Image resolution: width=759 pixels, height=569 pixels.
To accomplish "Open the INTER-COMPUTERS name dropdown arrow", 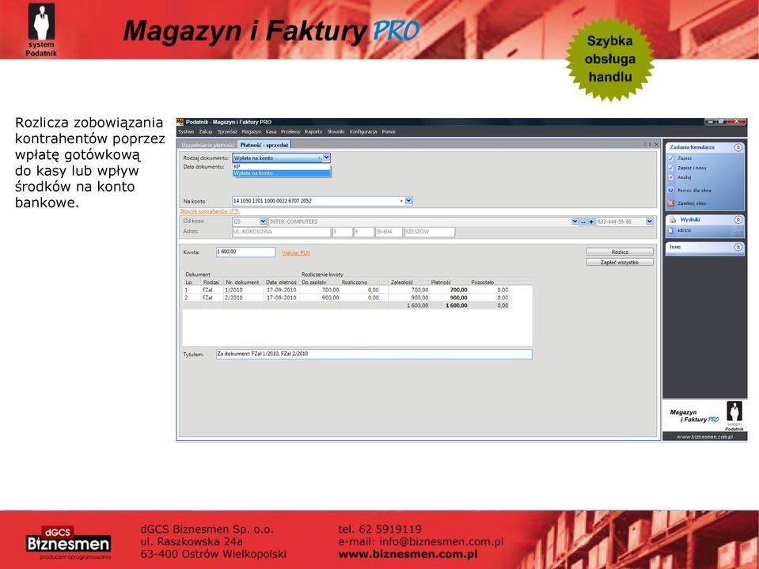I will [575, 222].
